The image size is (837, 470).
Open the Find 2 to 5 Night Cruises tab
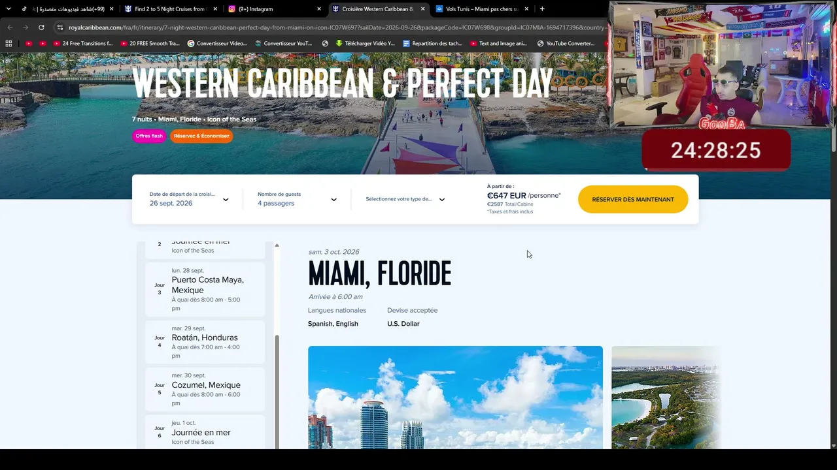(x=170, y=9)
